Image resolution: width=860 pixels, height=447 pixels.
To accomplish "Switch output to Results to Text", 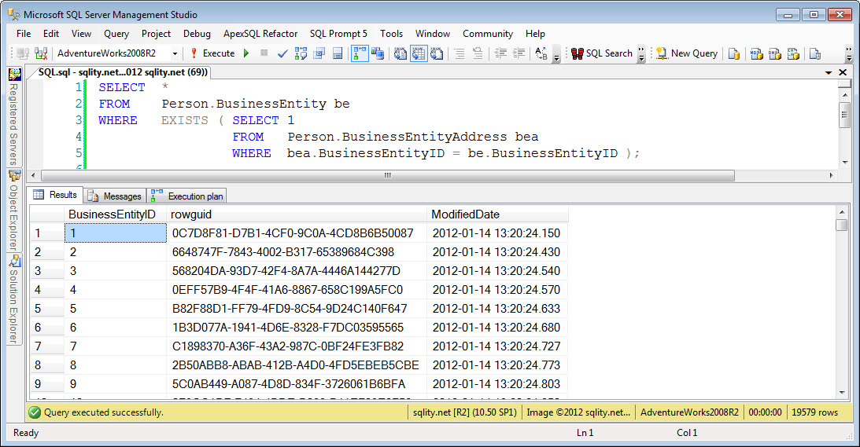I will click(400, 53).
